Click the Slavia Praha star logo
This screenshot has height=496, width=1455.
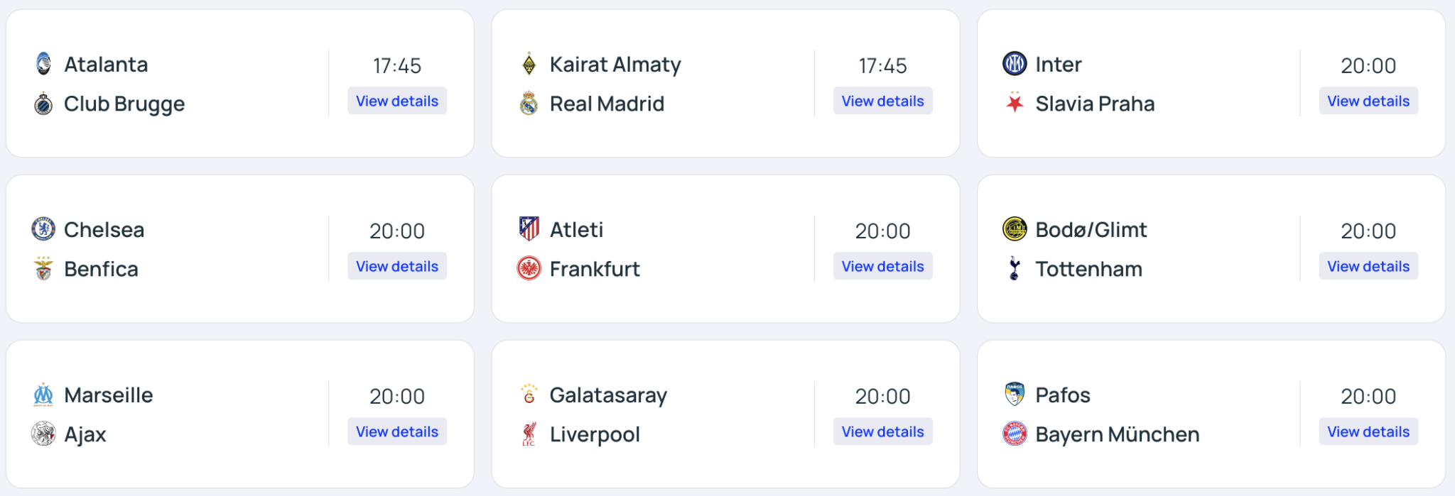coord(1015,104)
